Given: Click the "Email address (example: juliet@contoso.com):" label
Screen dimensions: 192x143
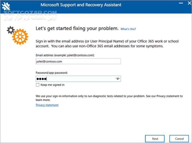Looking at the screenshot, I should click(65, 55).
